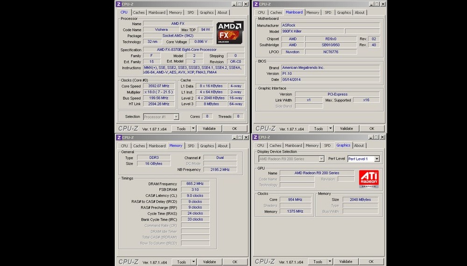
Task: Open About tab in the CPU window
Action: [222, 13]
